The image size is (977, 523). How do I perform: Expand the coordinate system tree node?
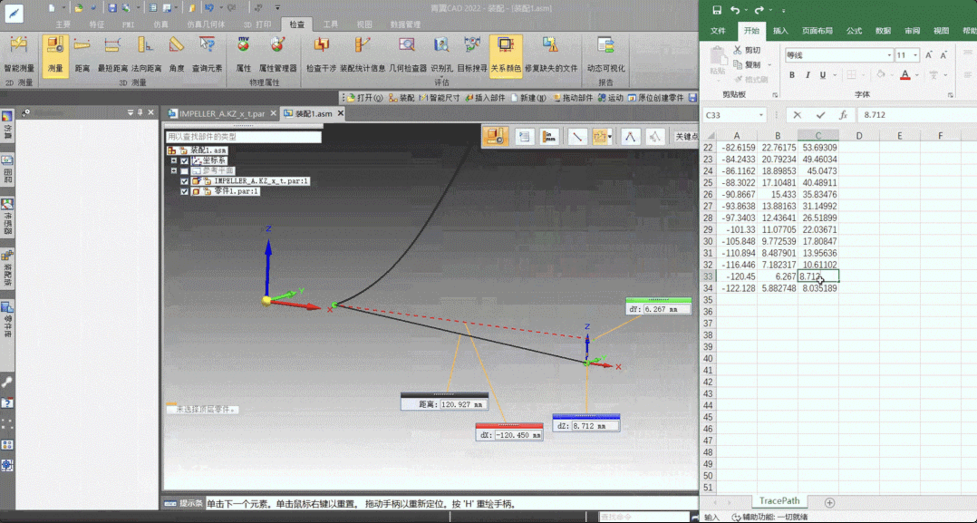click(x=174, y=160)
